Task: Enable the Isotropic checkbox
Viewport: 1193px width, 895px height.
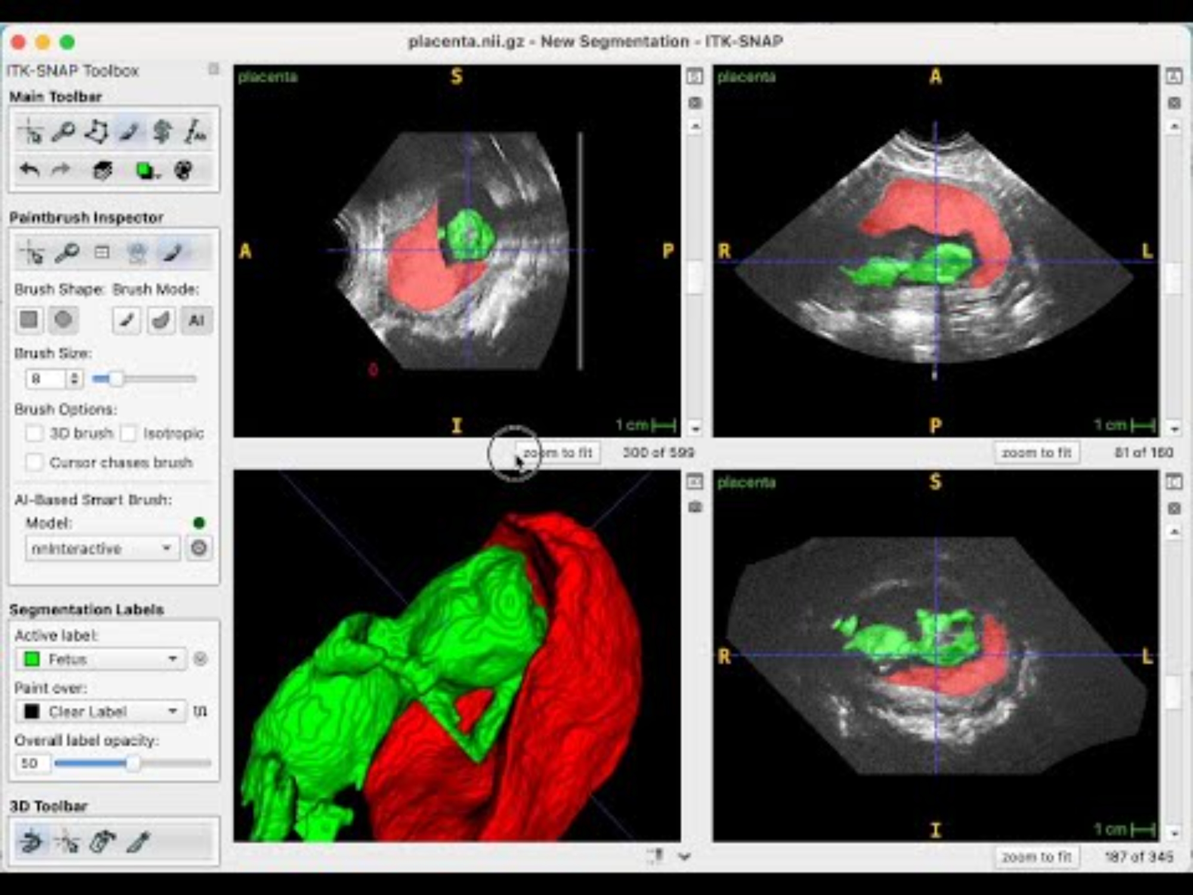Action: coord(128,433)
